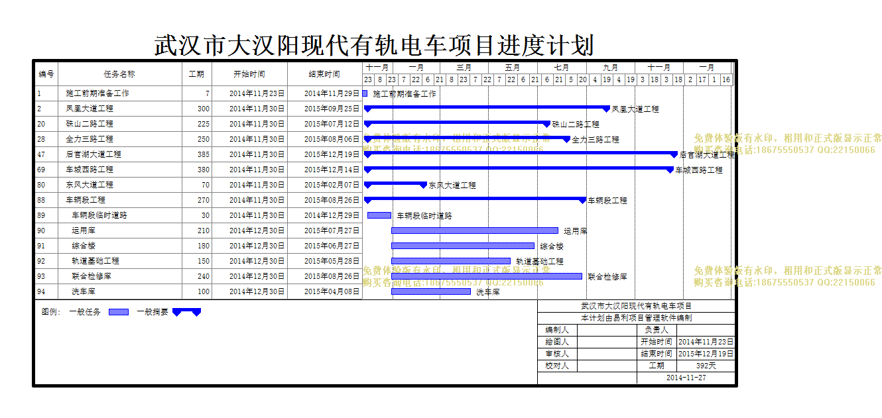Select the 施工前期准备工作 Gantt bar
This screenshot has height=418, width=882.
coord(365,93)
